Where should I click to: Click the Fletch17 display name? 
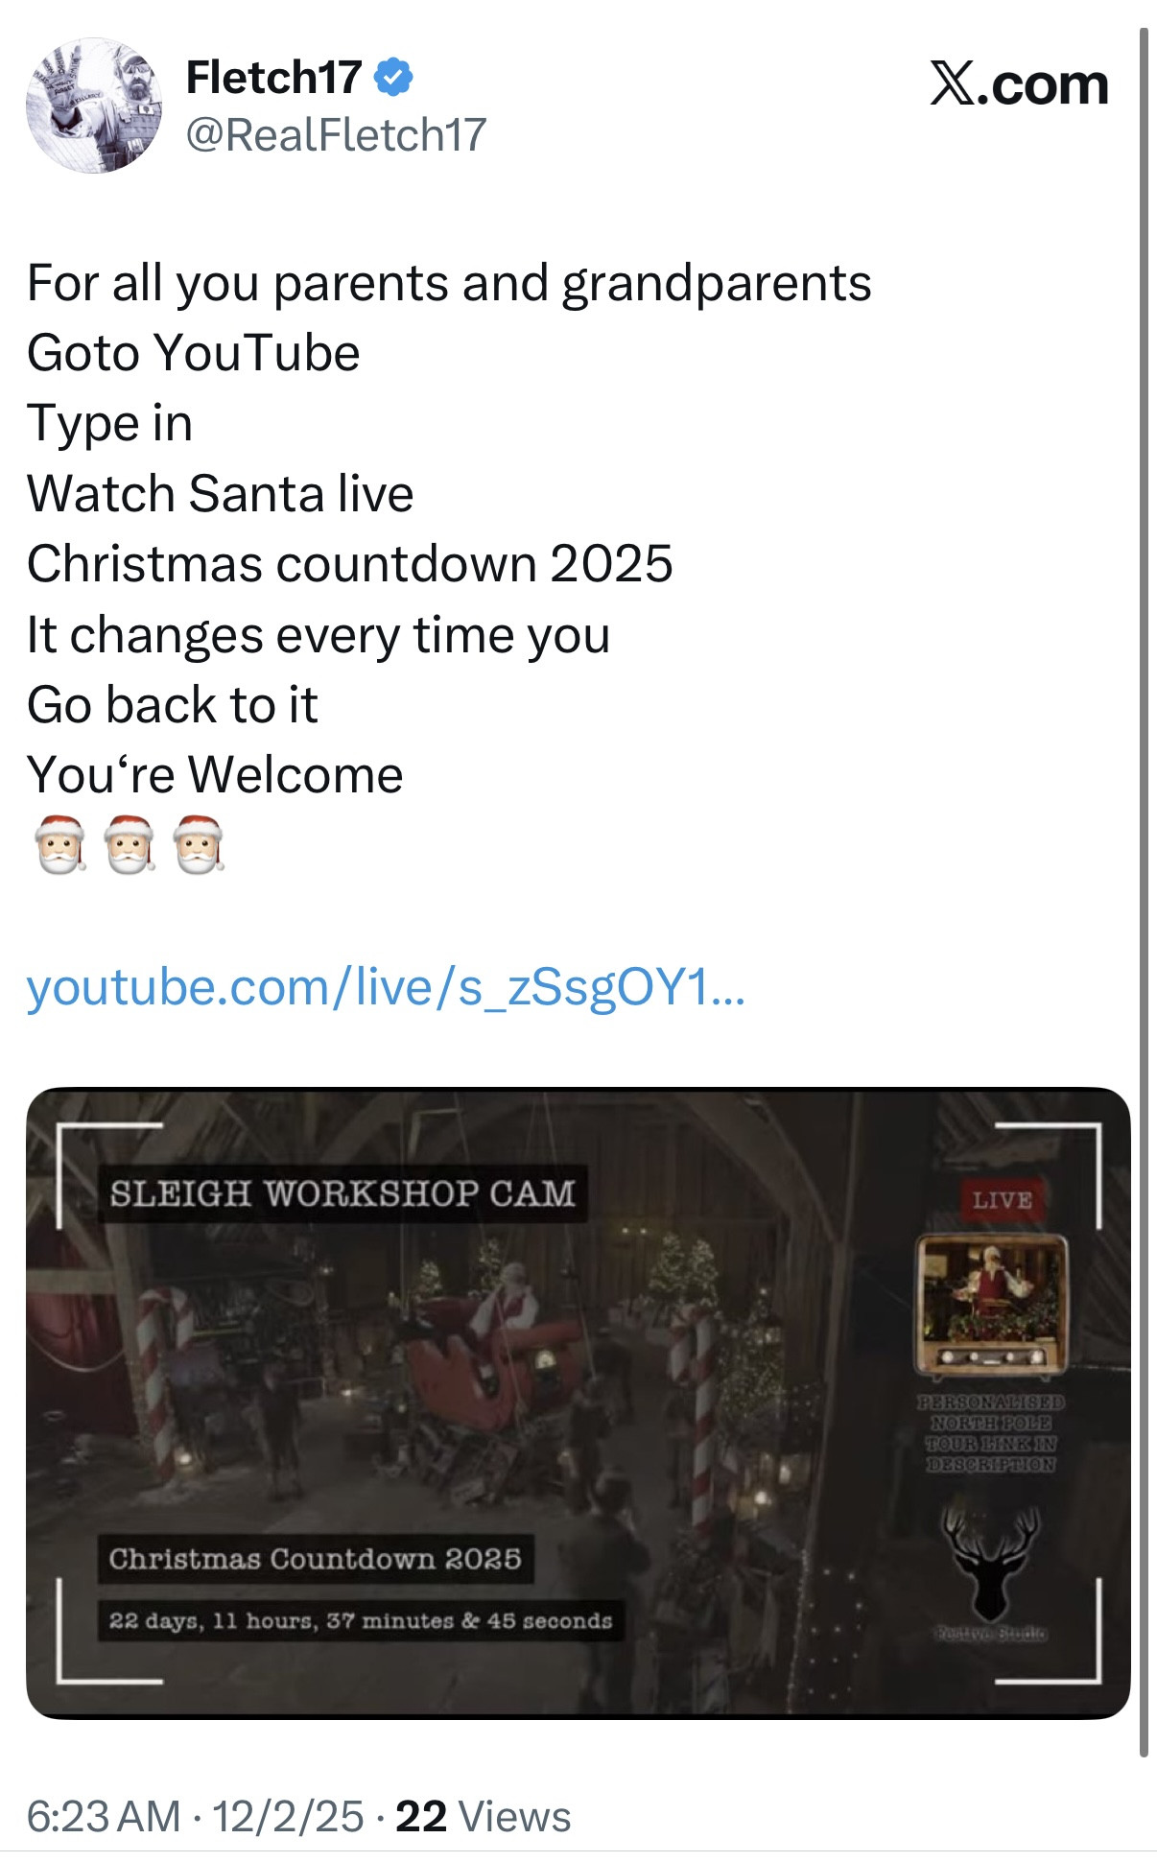point(273,77)
